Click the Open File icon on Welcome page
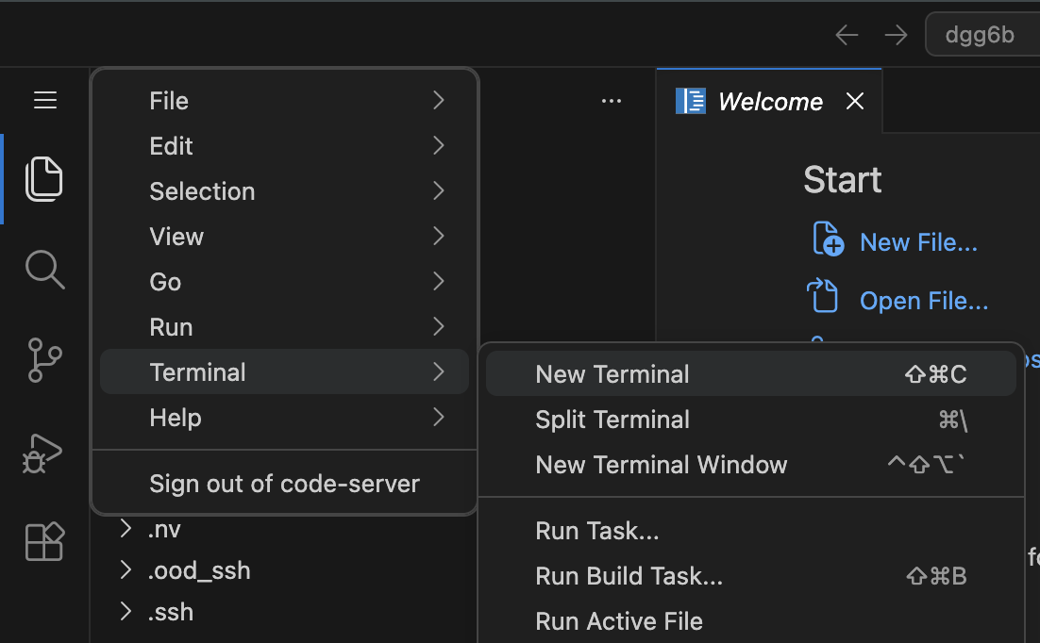 [x=823, y=296]
